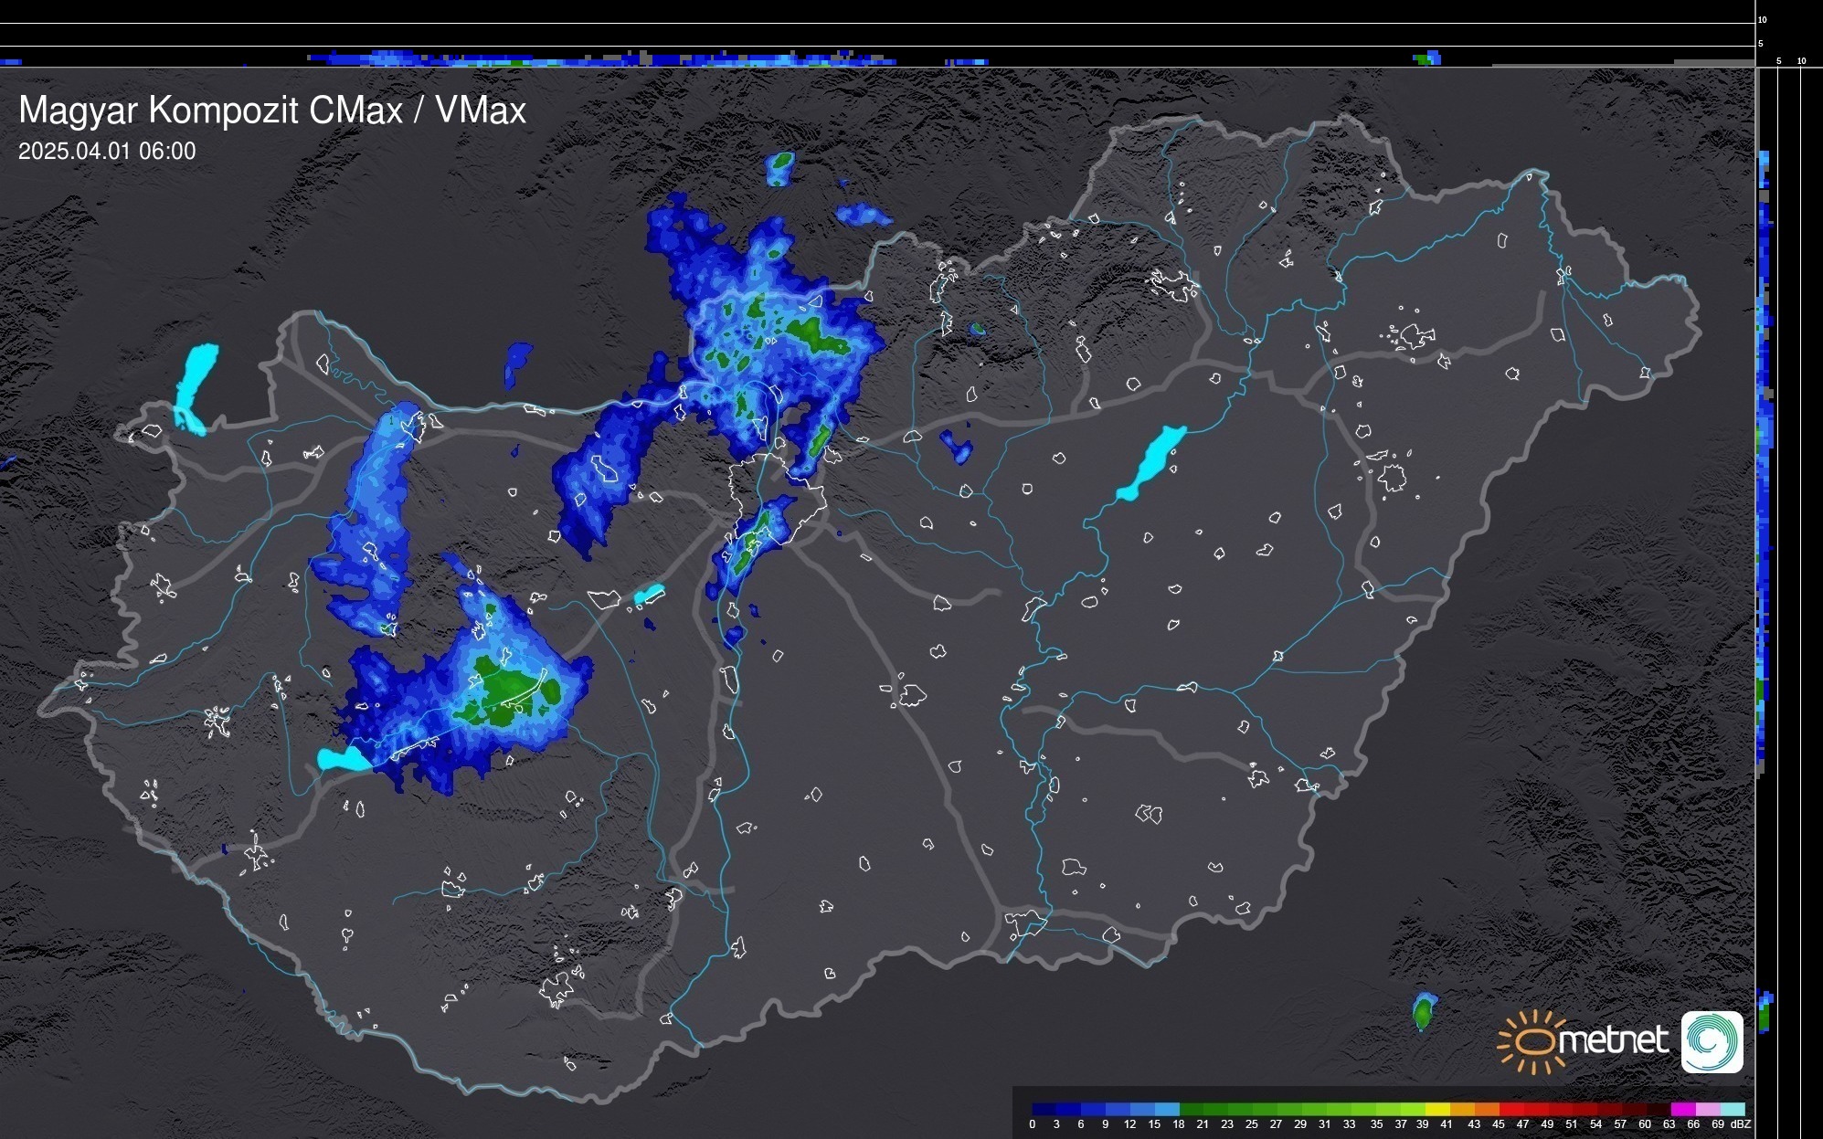
Task: Click the right-side vertical VMax profile strip
Action: point(1765,457)
